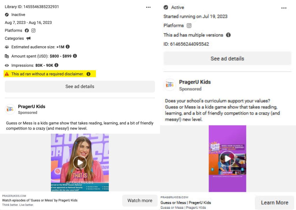Play the purple Guess or Mess video
Viewport: 296px width, 210px height.
click(227, 159)
